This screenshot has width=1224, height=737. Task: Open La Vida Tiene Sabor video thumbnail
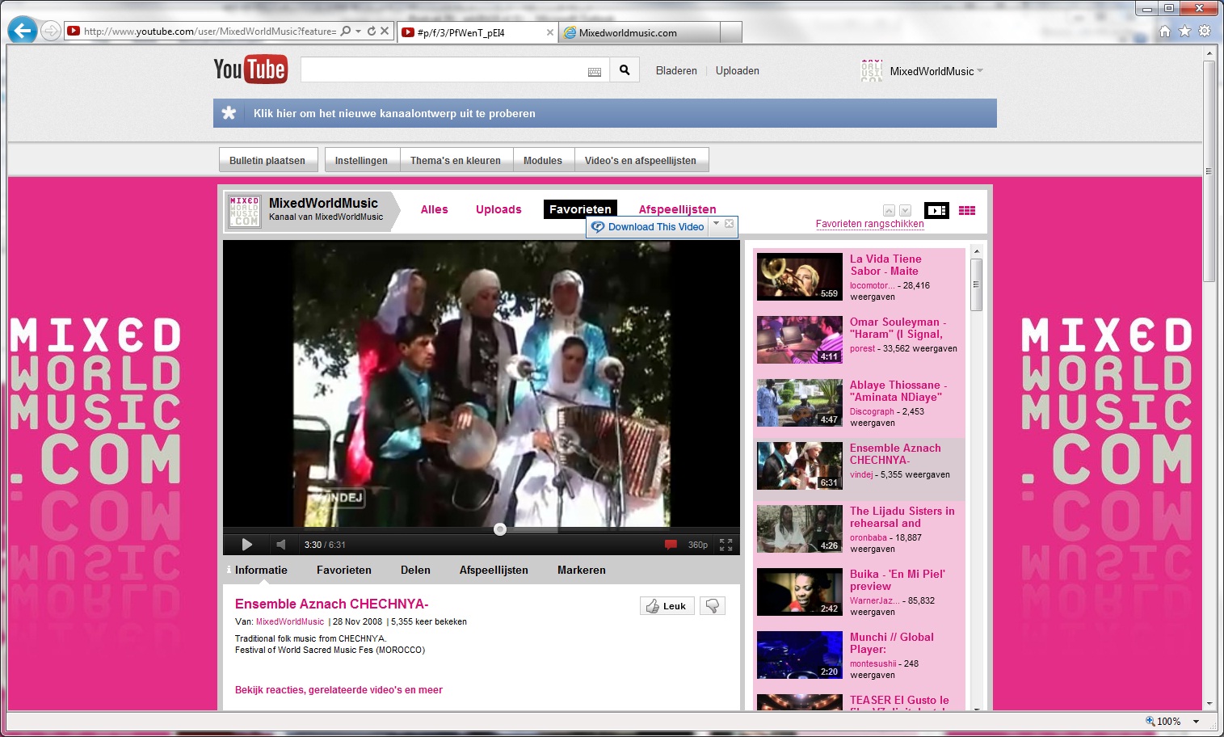click(800, 277)
